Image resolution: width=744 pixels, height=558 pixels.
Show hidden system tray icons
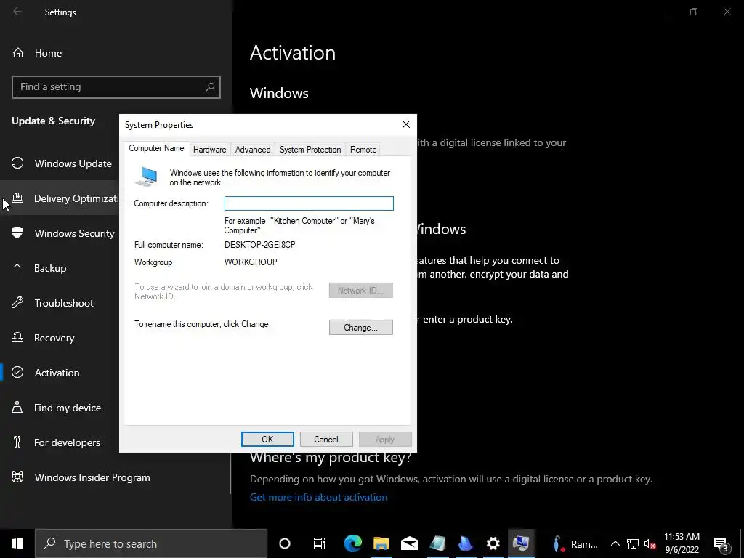click(x=615, y=543)
